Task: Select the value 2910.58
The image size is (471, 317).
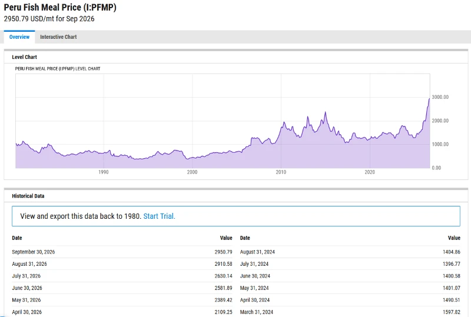Action: tap(223, 264)
